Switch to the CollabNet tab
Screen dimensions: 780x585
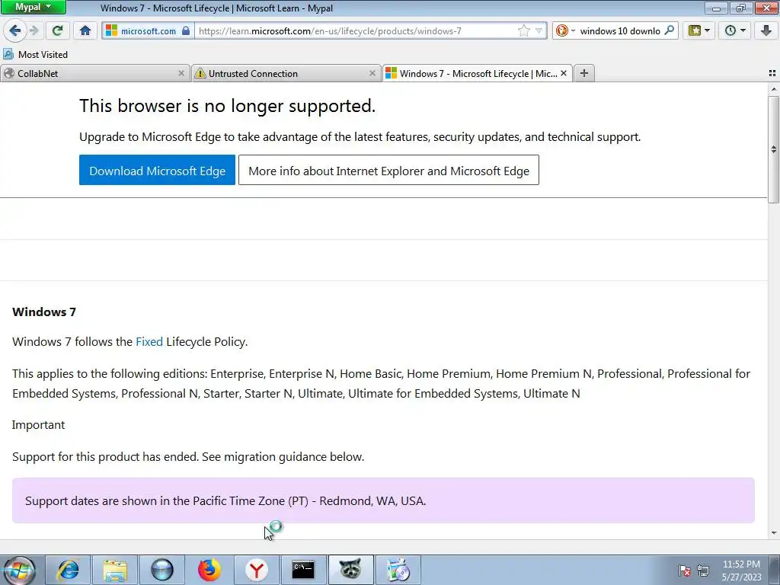tap(95, 73)
